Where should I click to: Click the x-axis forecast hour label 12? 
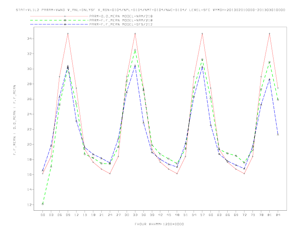tap(77, 215)
